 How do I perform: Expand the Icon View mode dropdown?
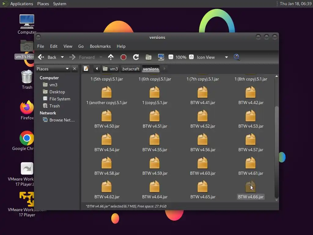pyautogui.click(x=226, y=57)
